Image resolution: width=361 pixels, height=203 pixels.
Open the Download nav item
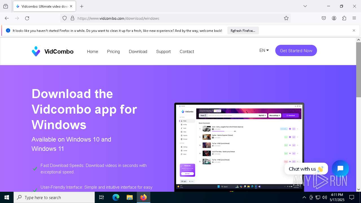tap(138, 52)
